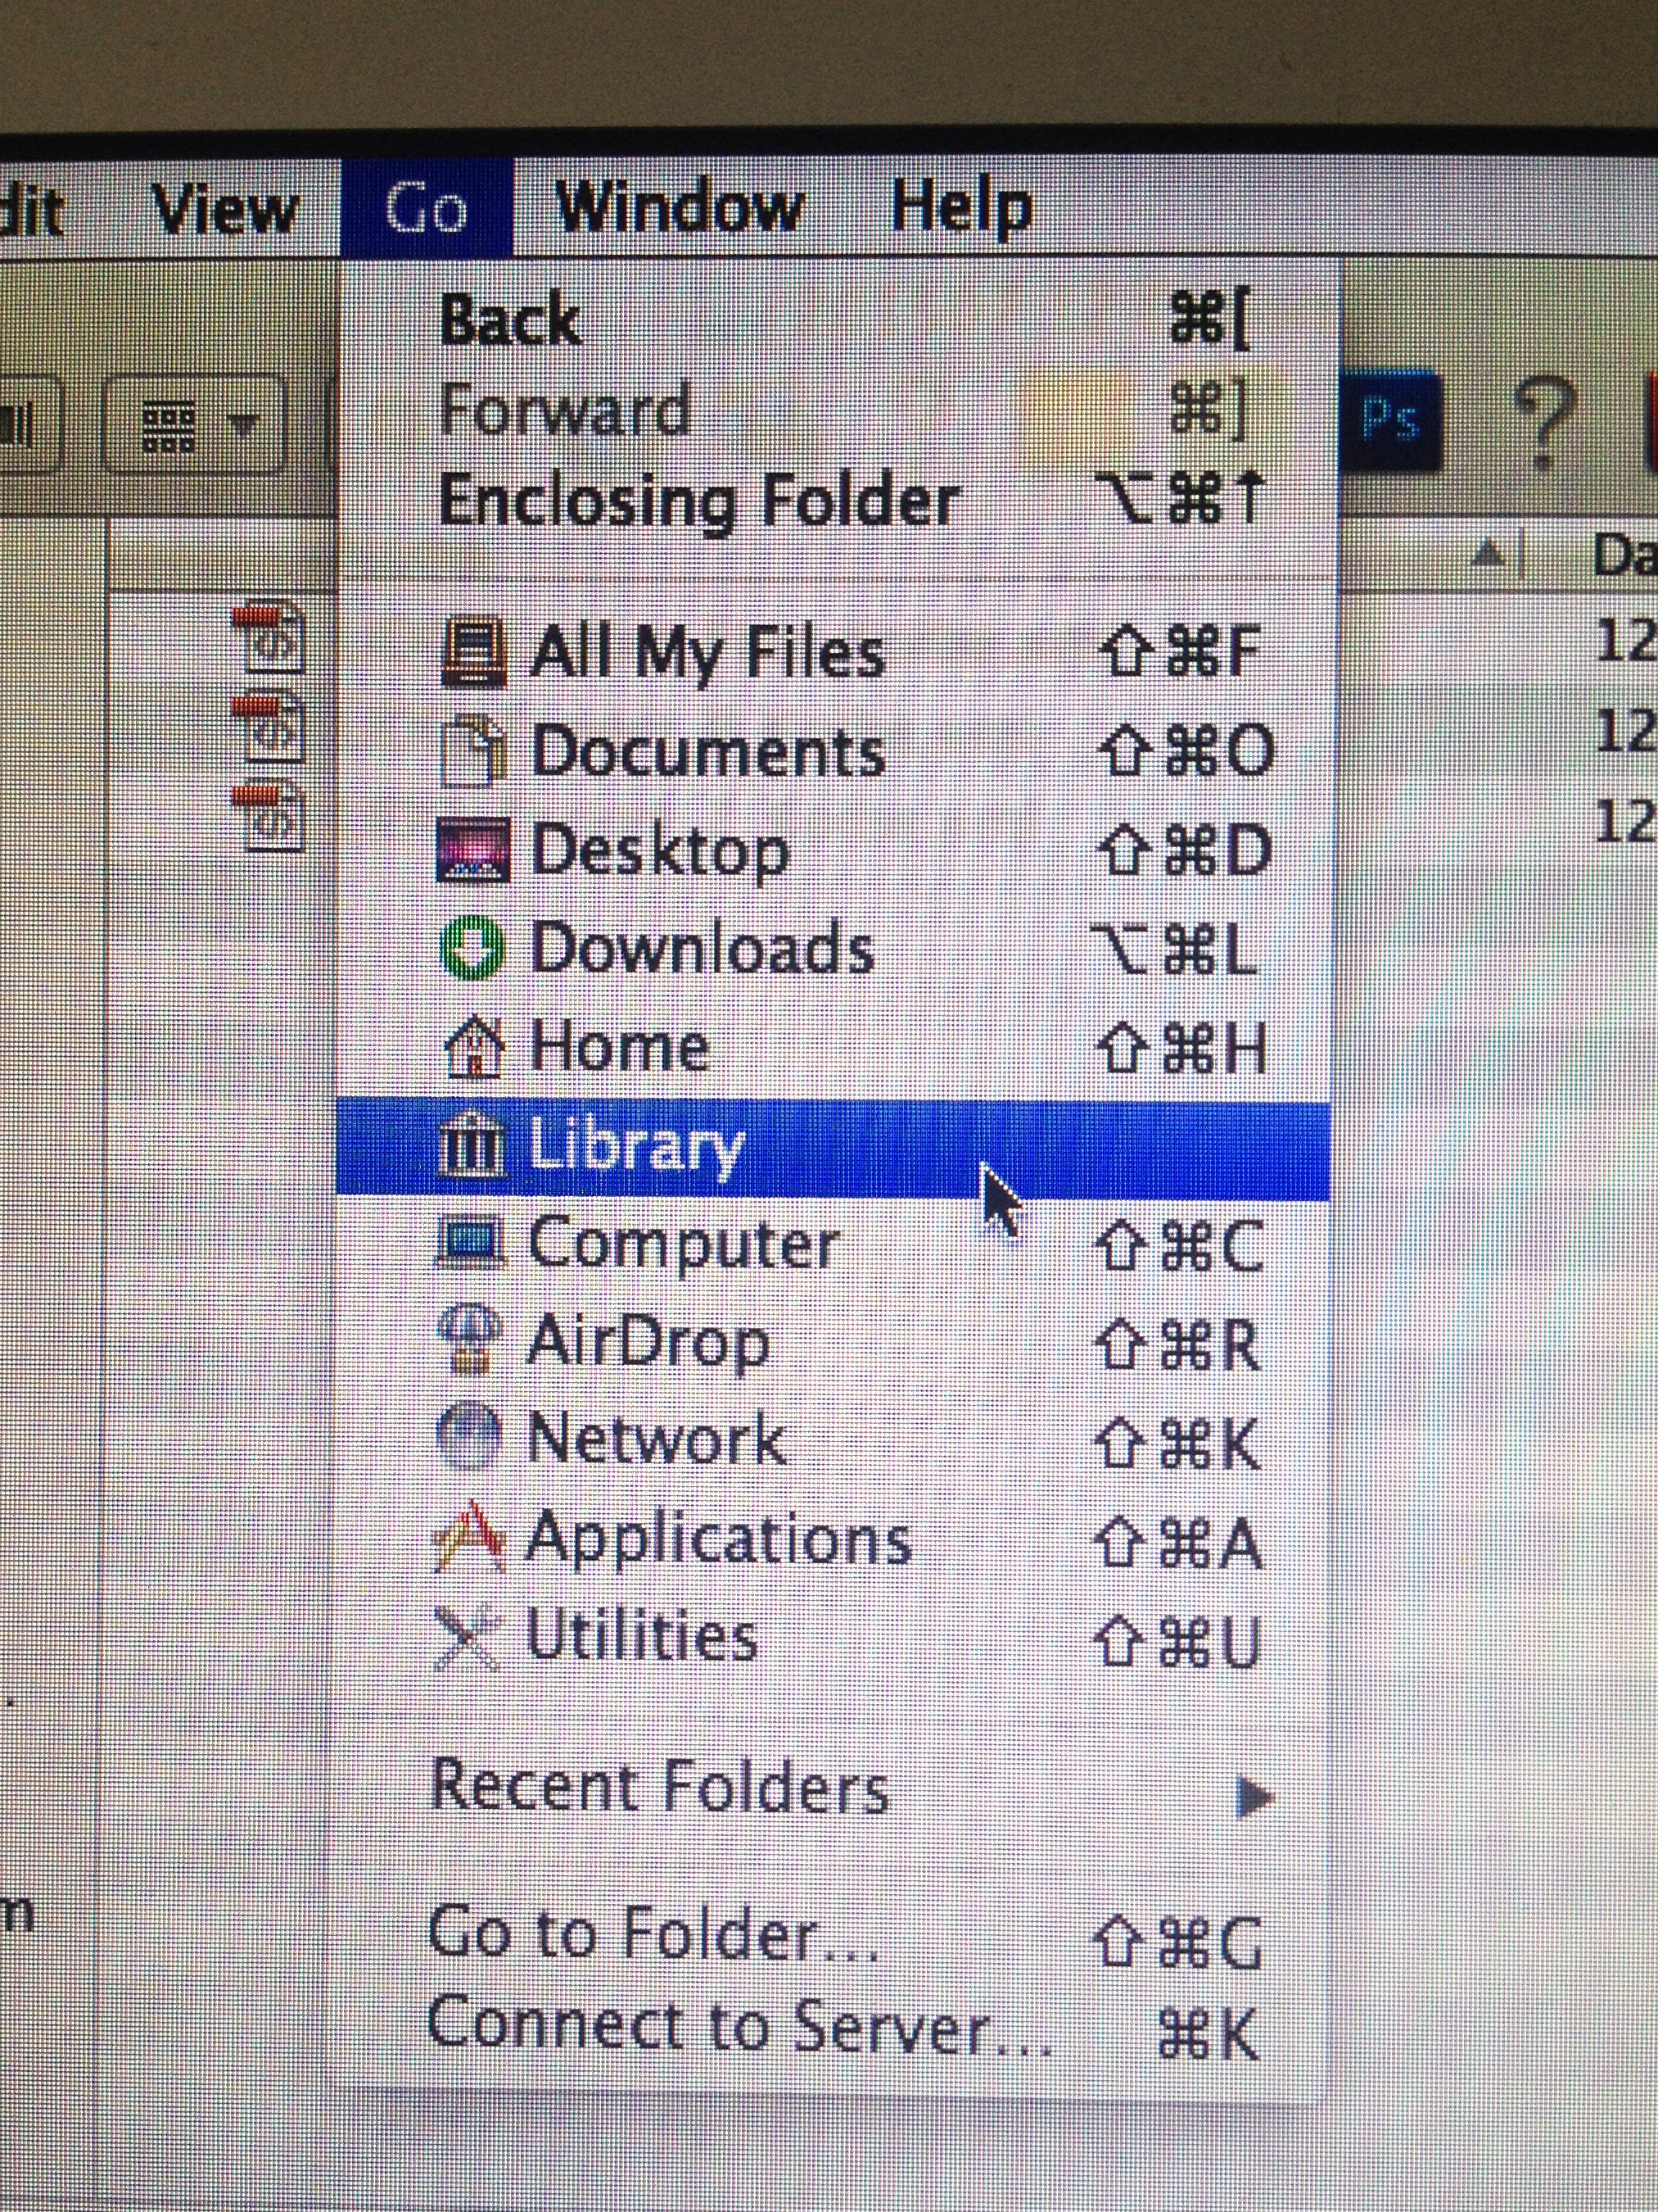This screenshot has height=2212, width=1658.
Task: Select the highlighted Library menu item
Action: pos(833,1149)
